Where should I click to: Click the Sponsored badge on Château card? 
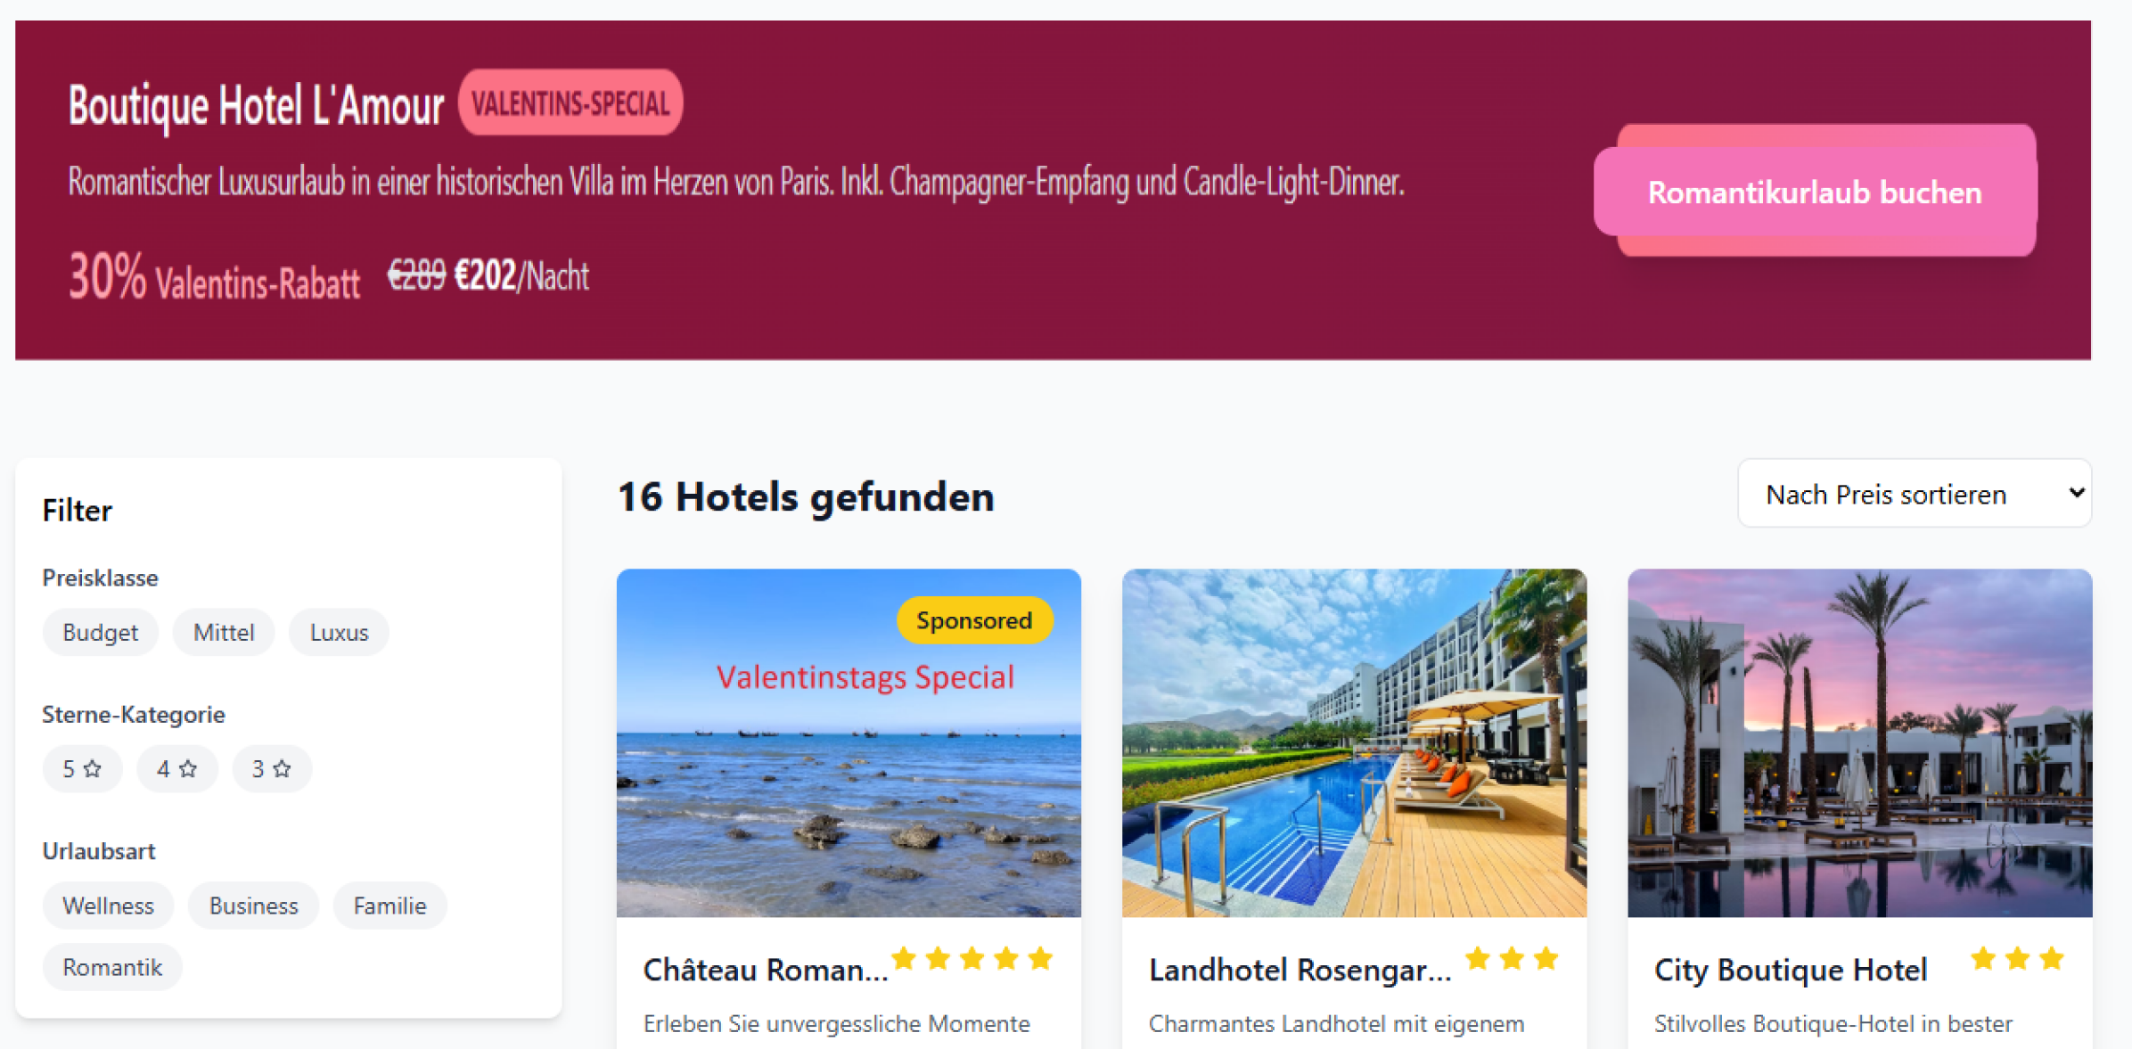tap(974, 620)
